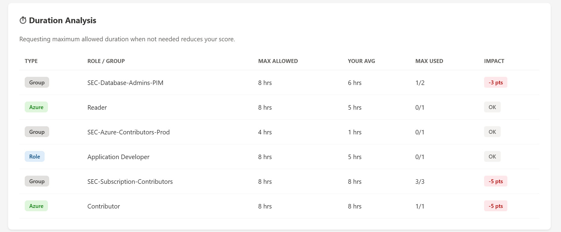Click the Role badge for Application Developer
This screenshot has width=561, height=232.
pyautogui.click(x=35, y=157)
